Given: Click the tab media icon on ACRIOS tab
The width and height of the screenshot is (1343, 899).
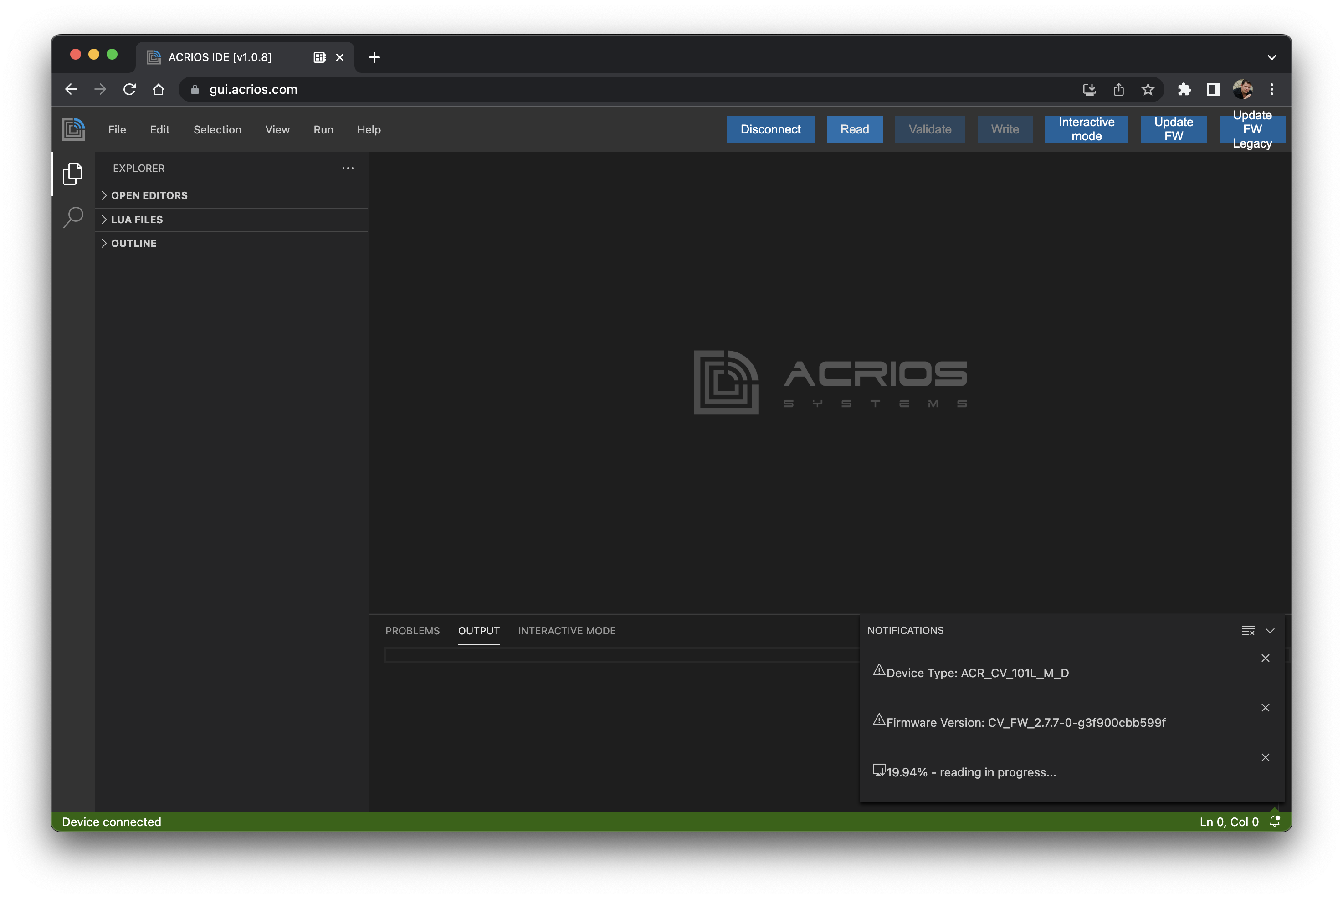Looking at the screenshot, I should coord(319,57).
